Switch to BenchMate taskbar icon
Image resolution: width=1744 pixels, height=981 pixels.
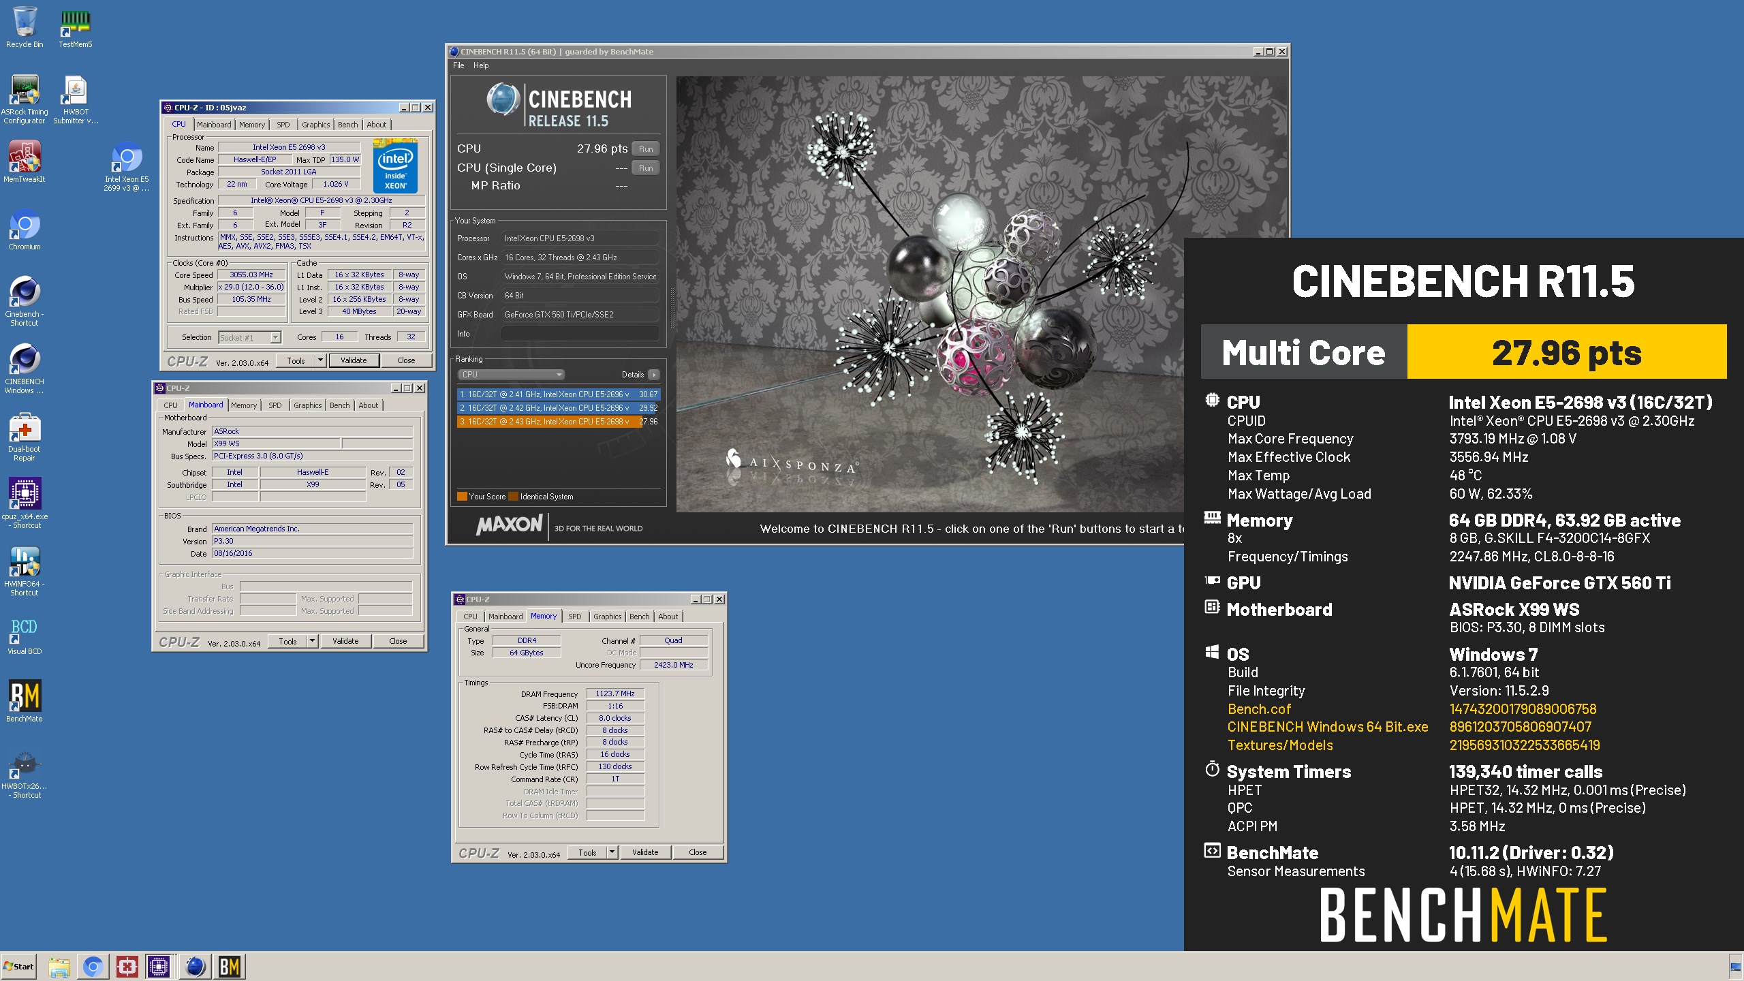click(x=230, y=967)
